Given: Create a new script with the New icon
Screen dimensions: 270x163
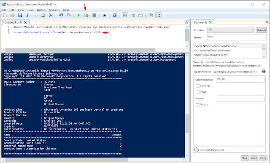Looking at the screenshot, I should (x=5, y=15).
